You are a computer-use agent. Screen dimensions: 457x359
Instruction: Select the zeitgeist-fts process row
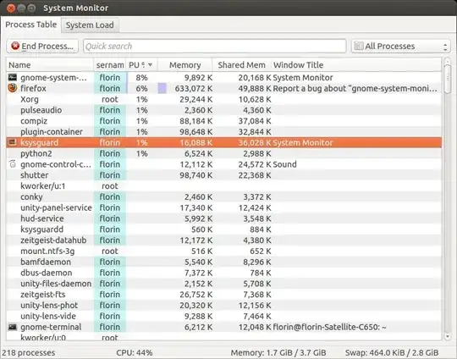coord(223,295)
